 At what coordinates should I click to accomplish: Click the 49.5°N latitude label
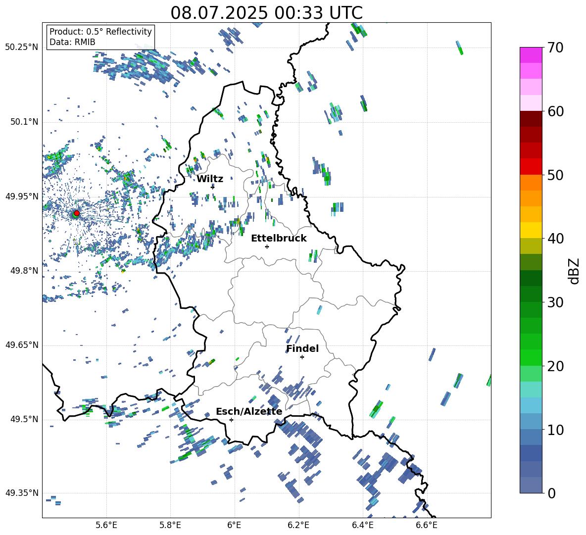coord(24,419)
